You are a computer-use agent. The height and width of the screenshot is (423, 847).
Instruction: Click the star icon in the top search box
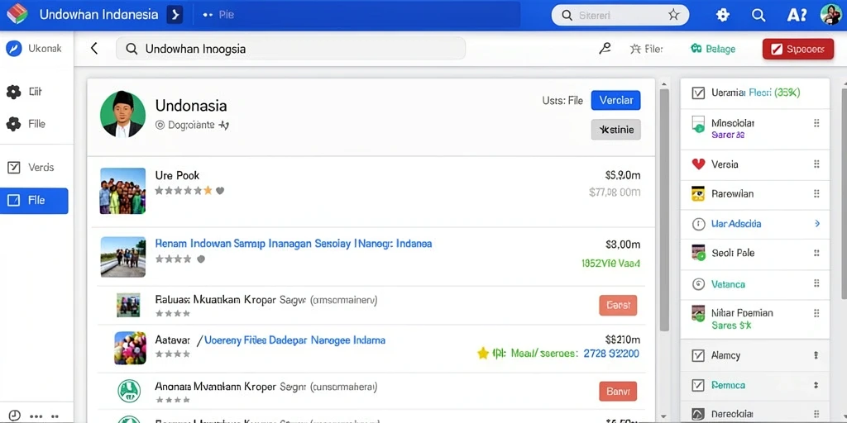pyautogui.click(x=673, y=15)
